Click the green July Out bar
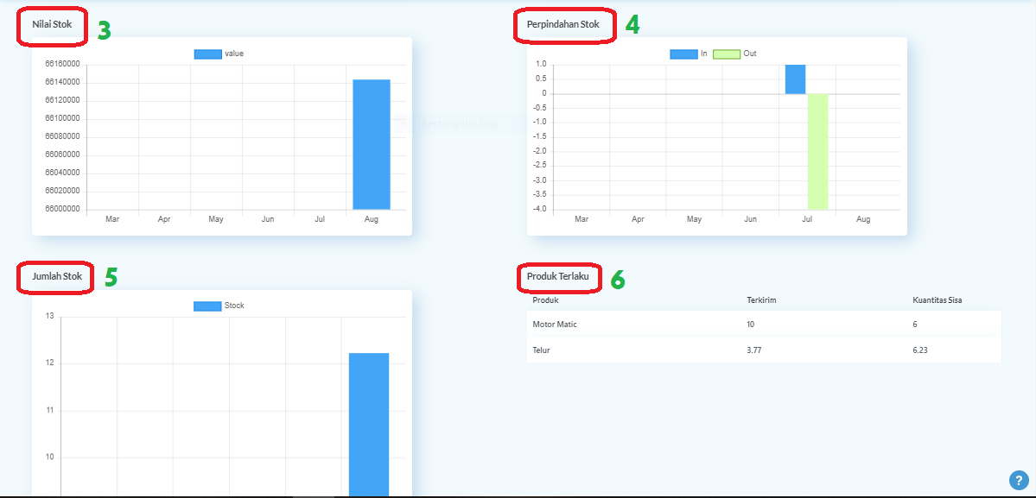 point(817,151)
